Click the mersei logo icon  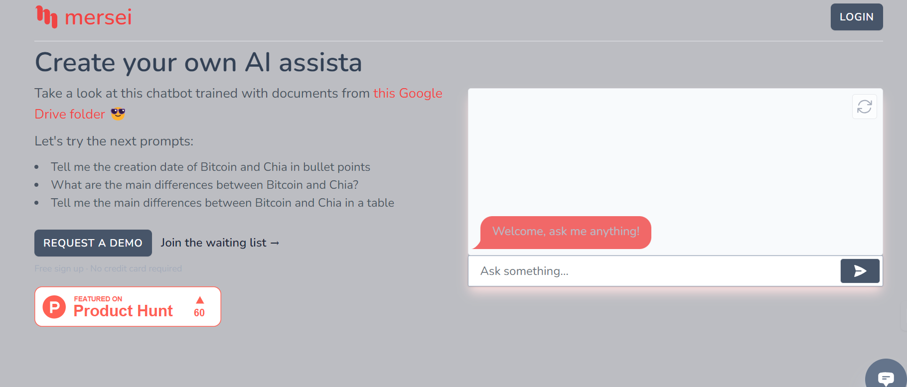(x=47, y=16)
